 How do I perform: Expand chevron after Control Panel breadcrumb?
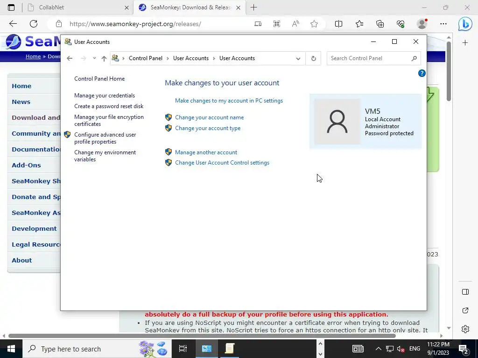(x=168, y=58)
